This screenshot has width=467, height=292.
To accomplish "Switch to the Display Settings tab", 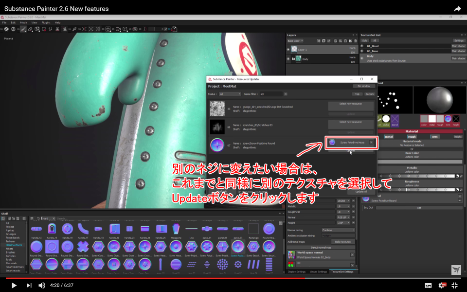I will 296,272.
